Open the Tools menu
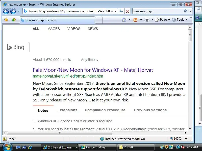202x151 pixels. 180,20
